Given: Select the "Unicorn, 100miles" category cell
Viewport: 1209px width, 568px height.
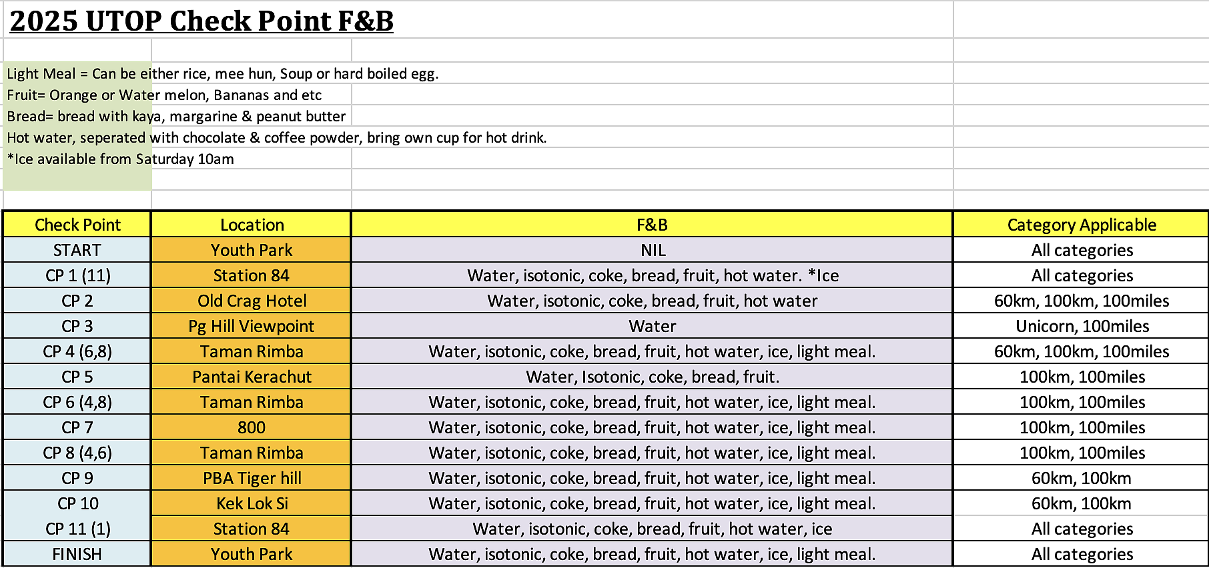Looking at the screenshot, I should pyautogui.click(x=1082, y=326).
